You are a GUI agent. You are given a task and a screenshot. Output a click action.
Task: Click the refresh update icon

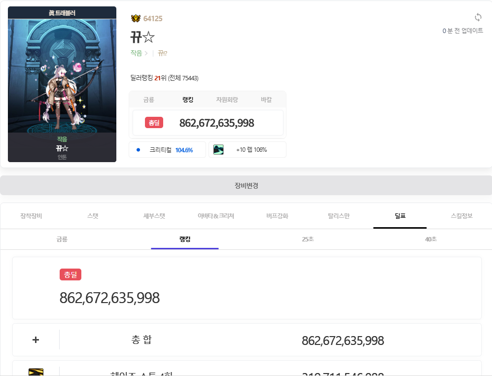click(x=478, y=18)
